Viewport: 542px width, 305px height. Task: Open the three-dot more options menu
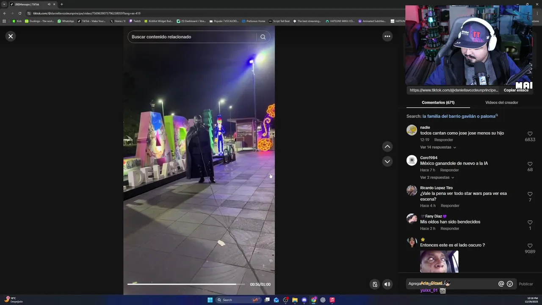click(387, 36)
